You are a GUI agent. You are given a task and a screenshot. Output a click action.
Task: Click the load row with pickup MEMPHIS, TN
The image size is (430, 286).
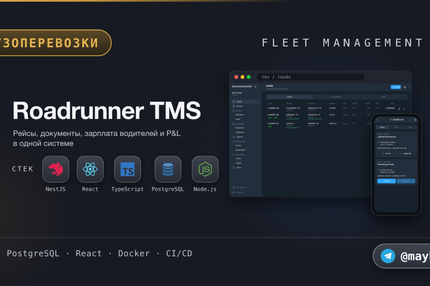[x=318, y=117]
